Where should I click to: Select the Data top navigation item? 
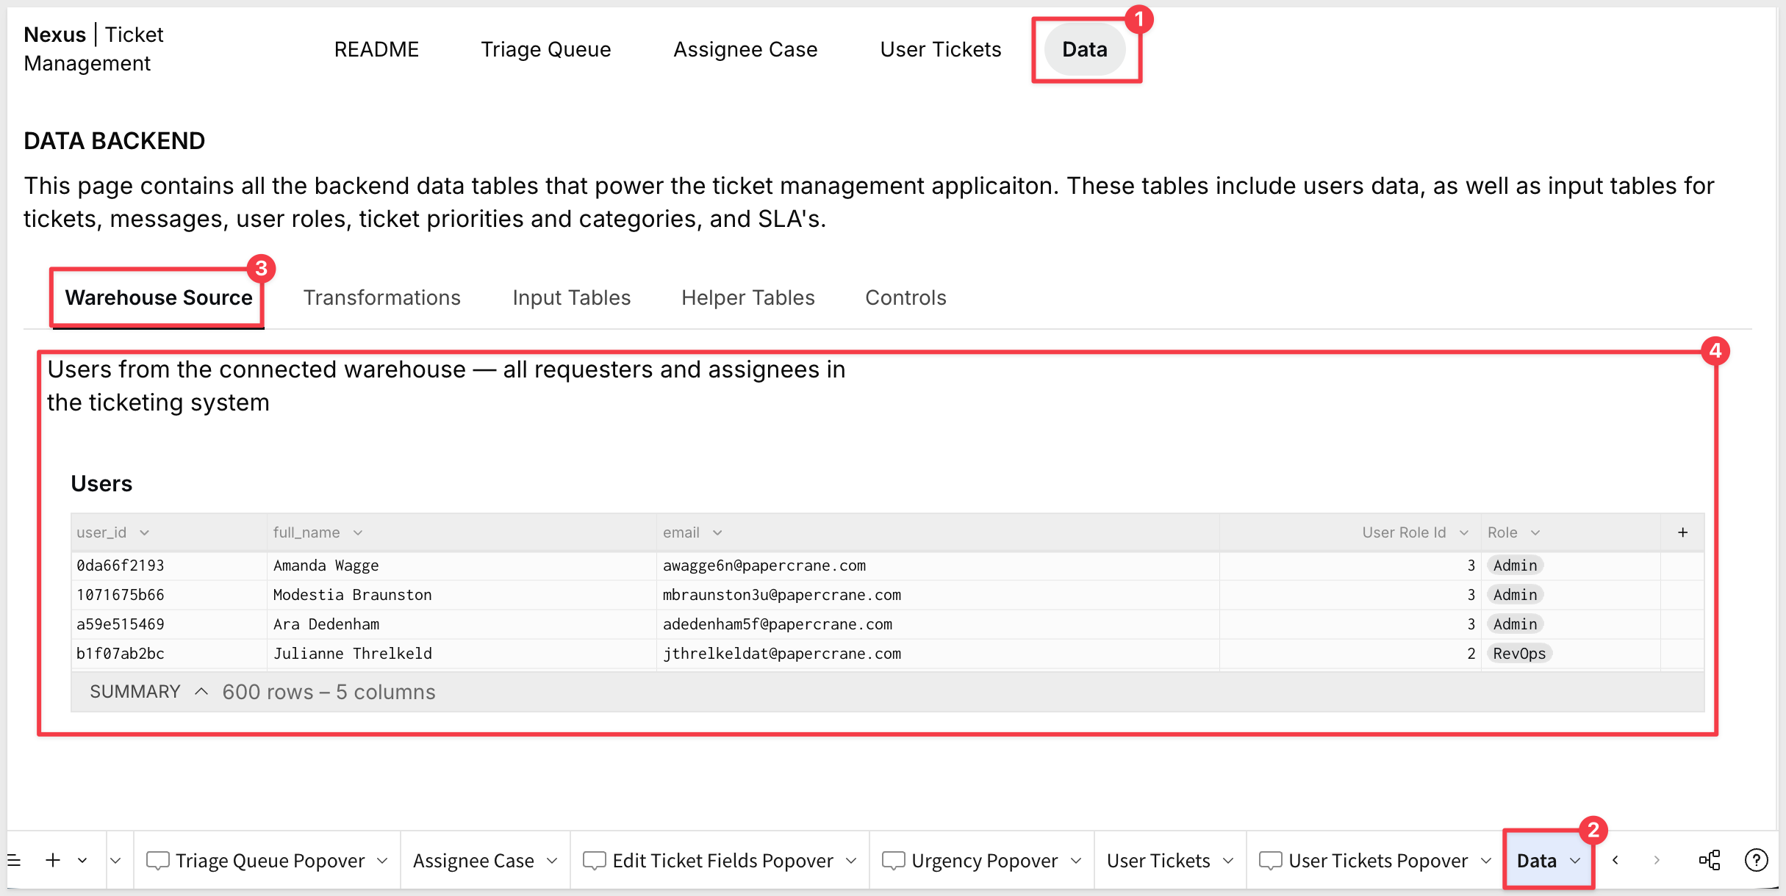(1085, 49)
